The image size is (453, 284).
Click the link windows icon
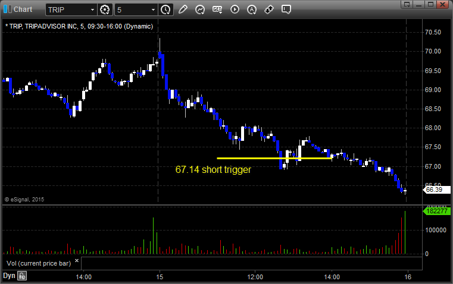coord(269,10)
